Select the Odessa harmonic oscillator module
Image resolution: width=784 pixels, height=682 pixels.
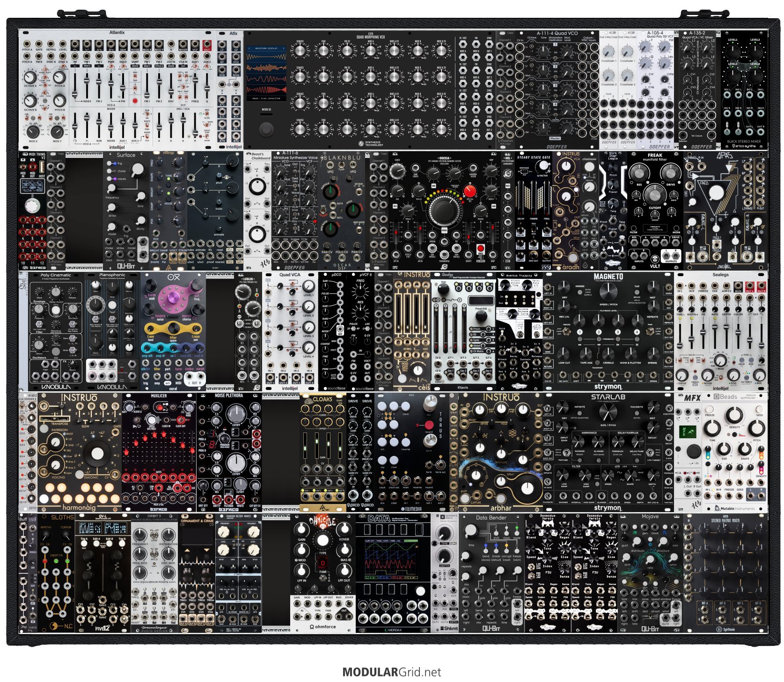[445, 210]
